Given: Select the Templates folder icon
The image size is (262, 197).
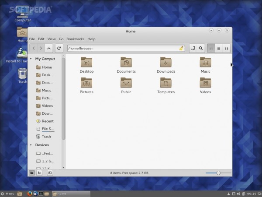Looking at the screenshot, I should 166,86.
